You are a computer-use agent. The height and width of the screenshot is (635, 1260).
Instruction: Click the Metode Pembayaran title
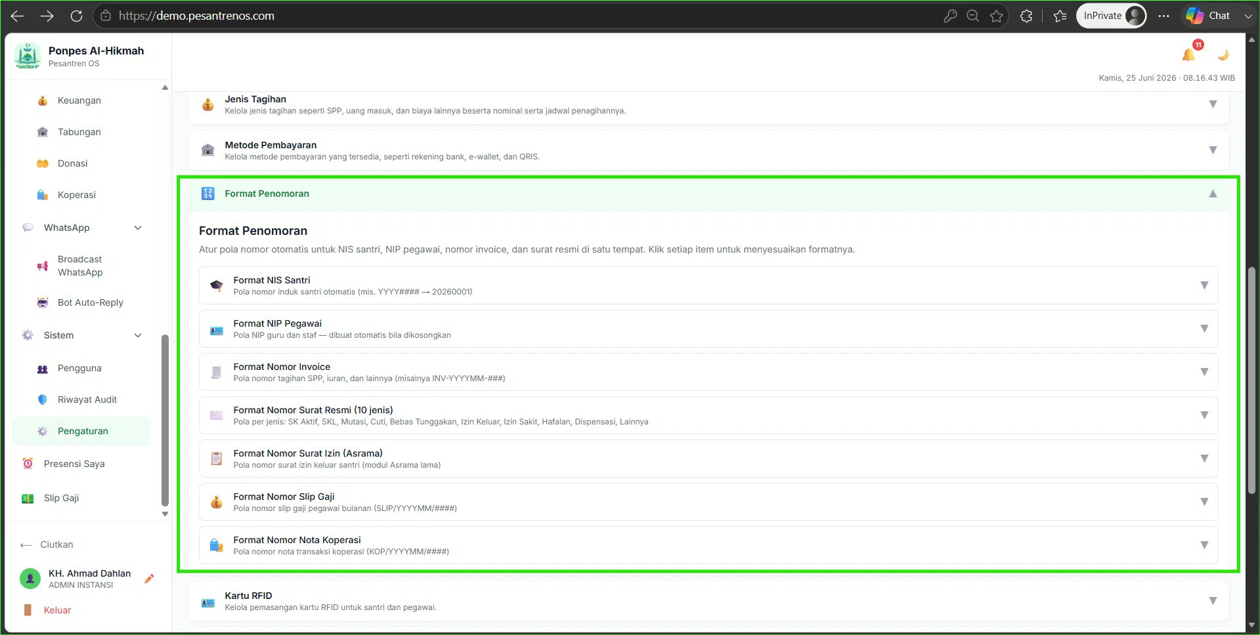pyautogui.click(x=271, y=145)
